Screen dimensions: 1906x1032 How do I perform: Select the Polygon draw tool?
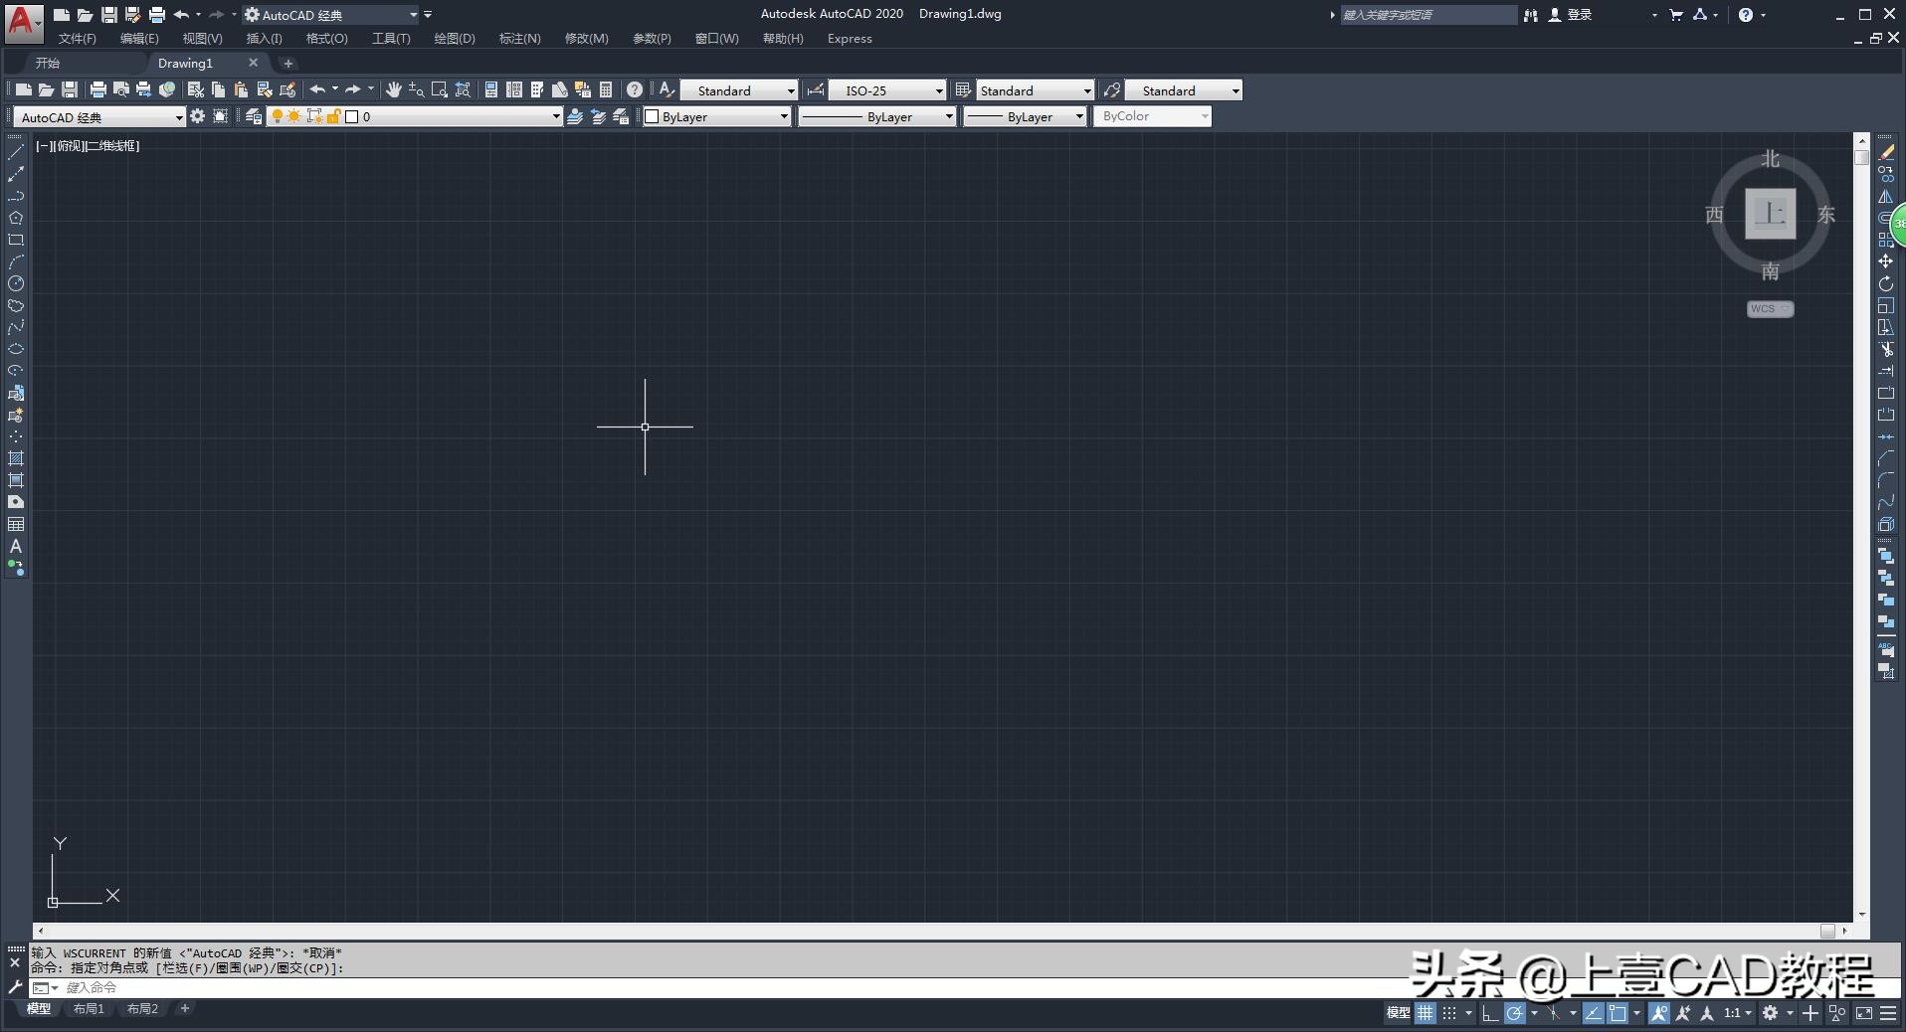pos(16,218)
